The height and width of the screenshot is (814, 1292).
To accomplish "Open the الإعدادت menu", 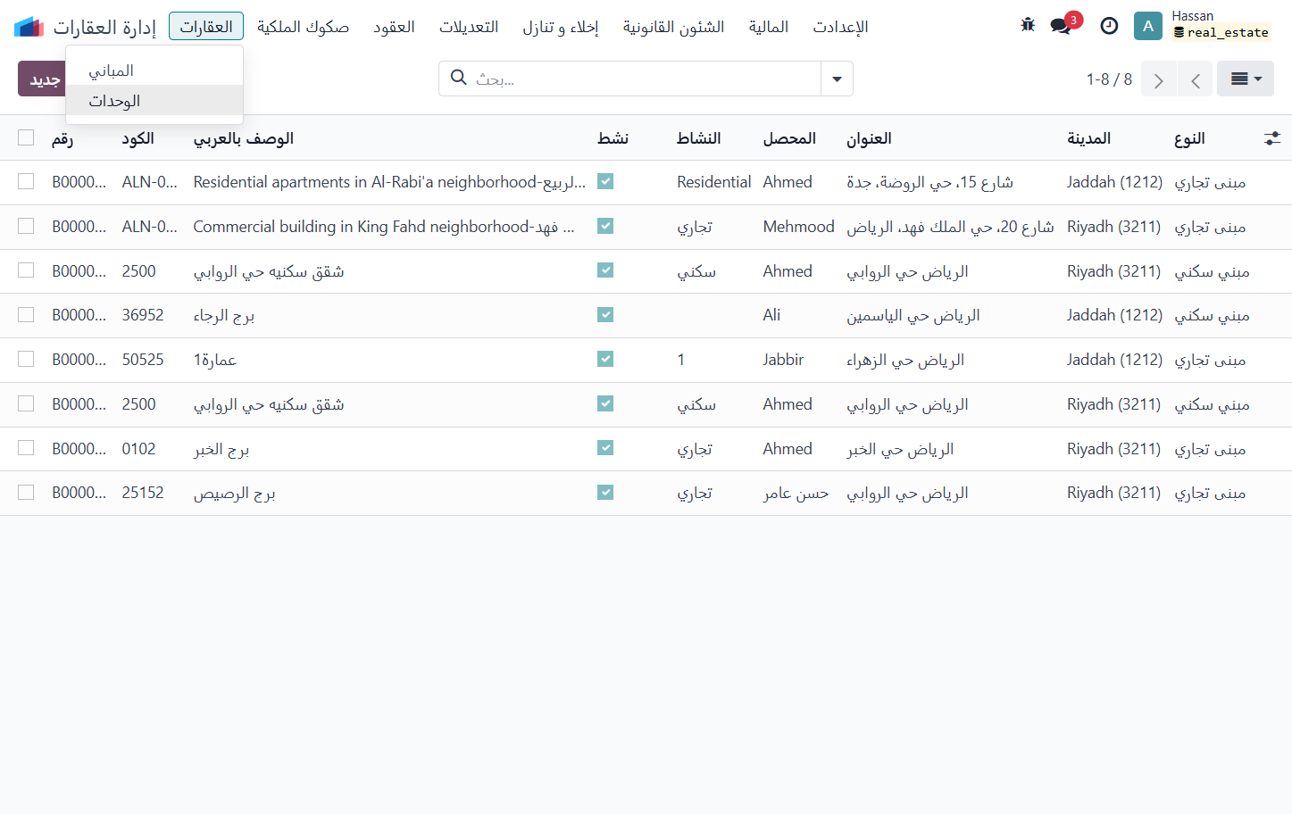I will [840, 27].
